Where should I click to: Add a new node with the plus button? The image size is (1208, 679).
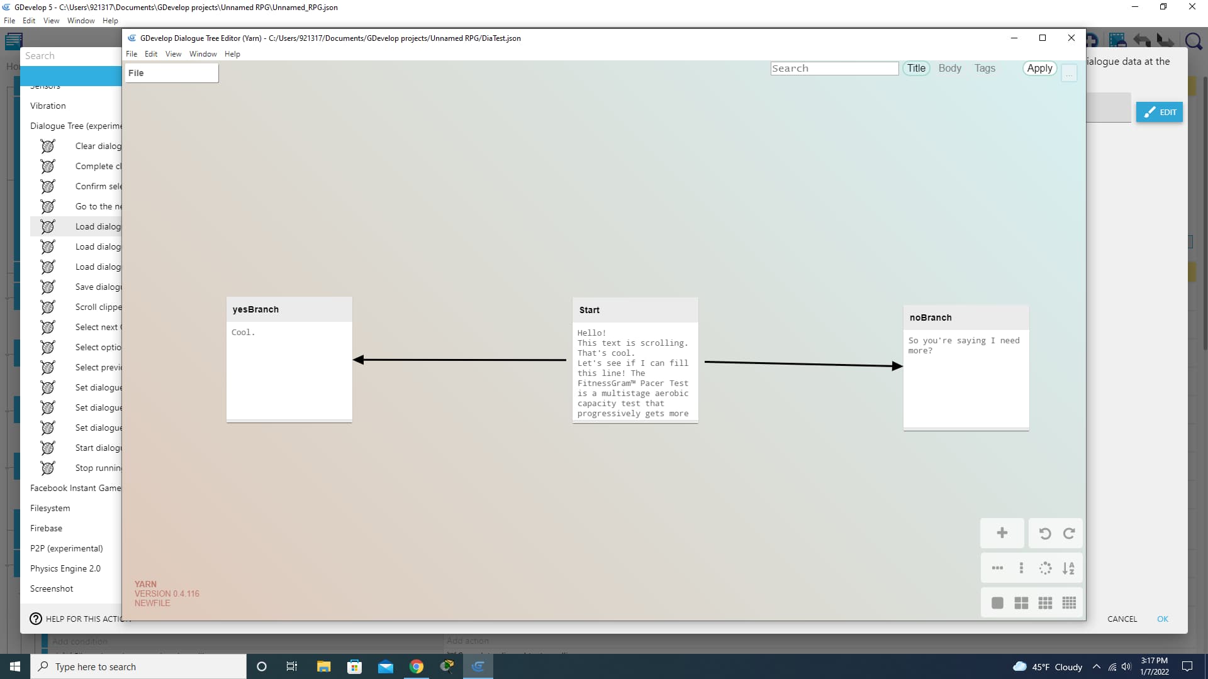(1002, 533)
